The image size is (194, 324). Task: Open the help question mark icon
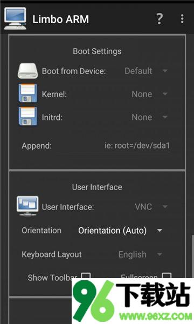tap(160, 19)
